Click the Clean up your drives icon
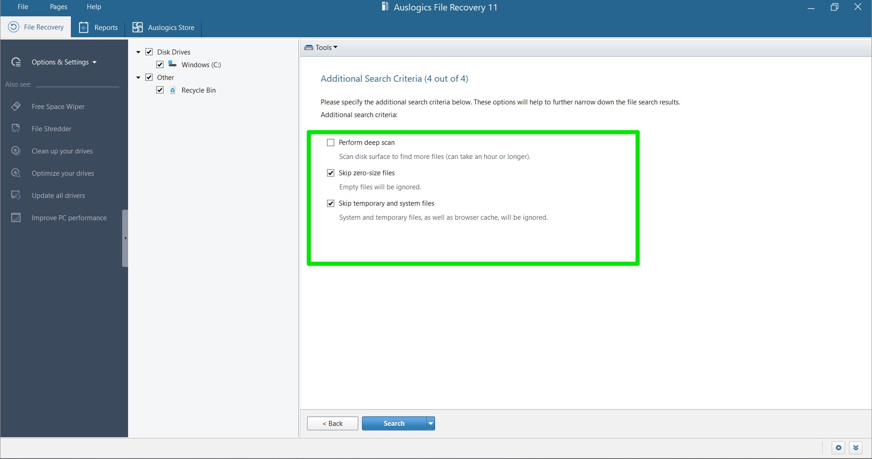The height and width of the screenshot is (459, 872). point(16,151)
